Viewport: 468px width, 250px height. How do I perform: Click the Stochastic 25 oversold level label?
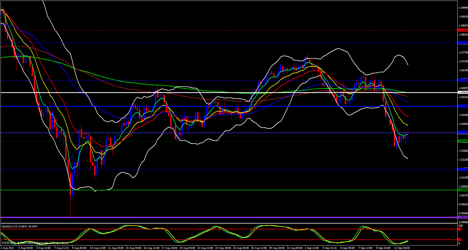pyautogui.click(x=460, y=239)
